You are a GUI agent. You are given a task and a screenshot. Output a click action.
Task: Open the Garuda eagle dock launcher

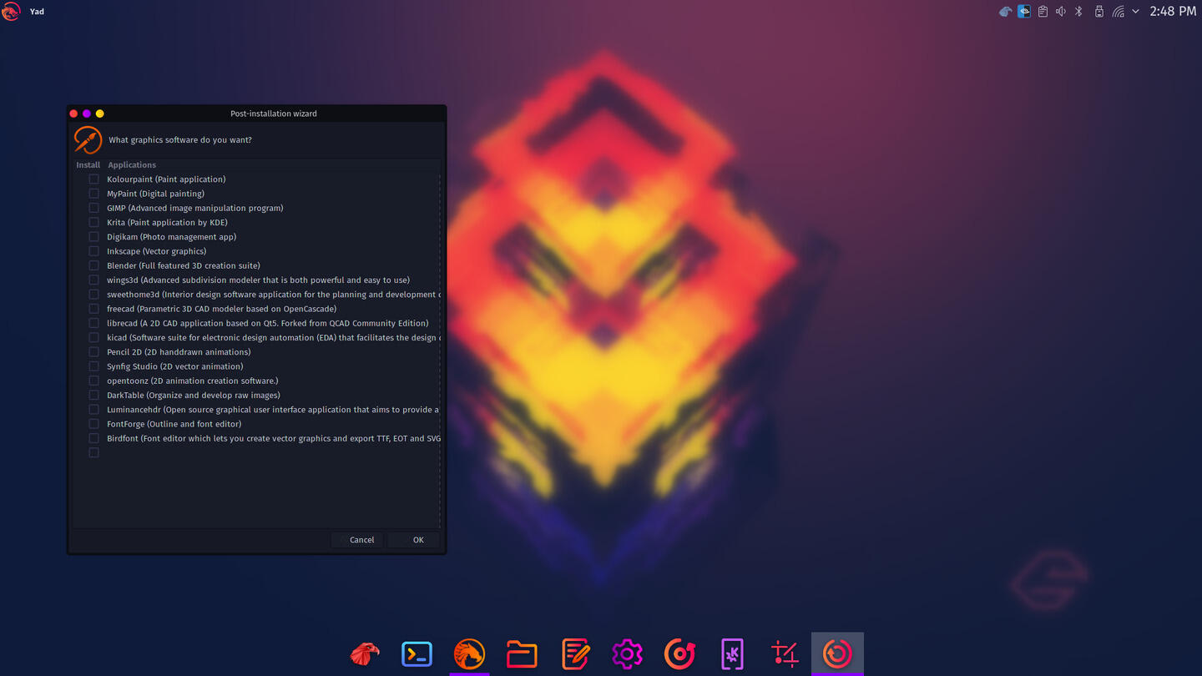364,653
